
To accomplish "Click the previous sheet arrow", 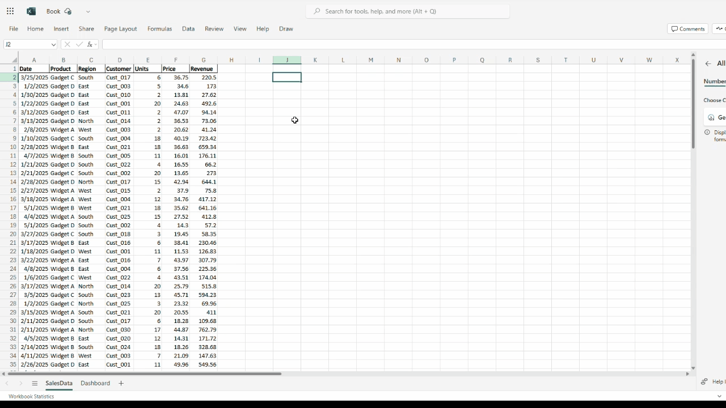I will [x=7, y=384].
